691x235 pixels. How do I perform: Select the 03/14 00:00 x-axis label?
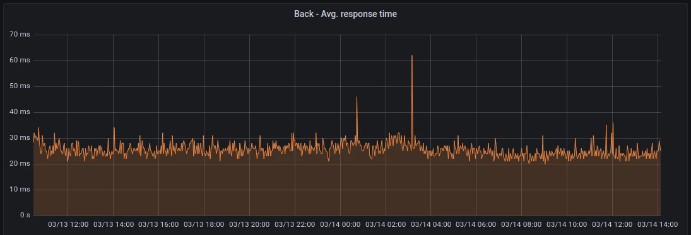coord(340,224)
